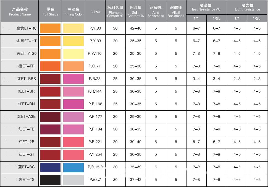Click the tinting color swatch for 橙ET-TR
268x187 pixels.
tap(73, 66)
